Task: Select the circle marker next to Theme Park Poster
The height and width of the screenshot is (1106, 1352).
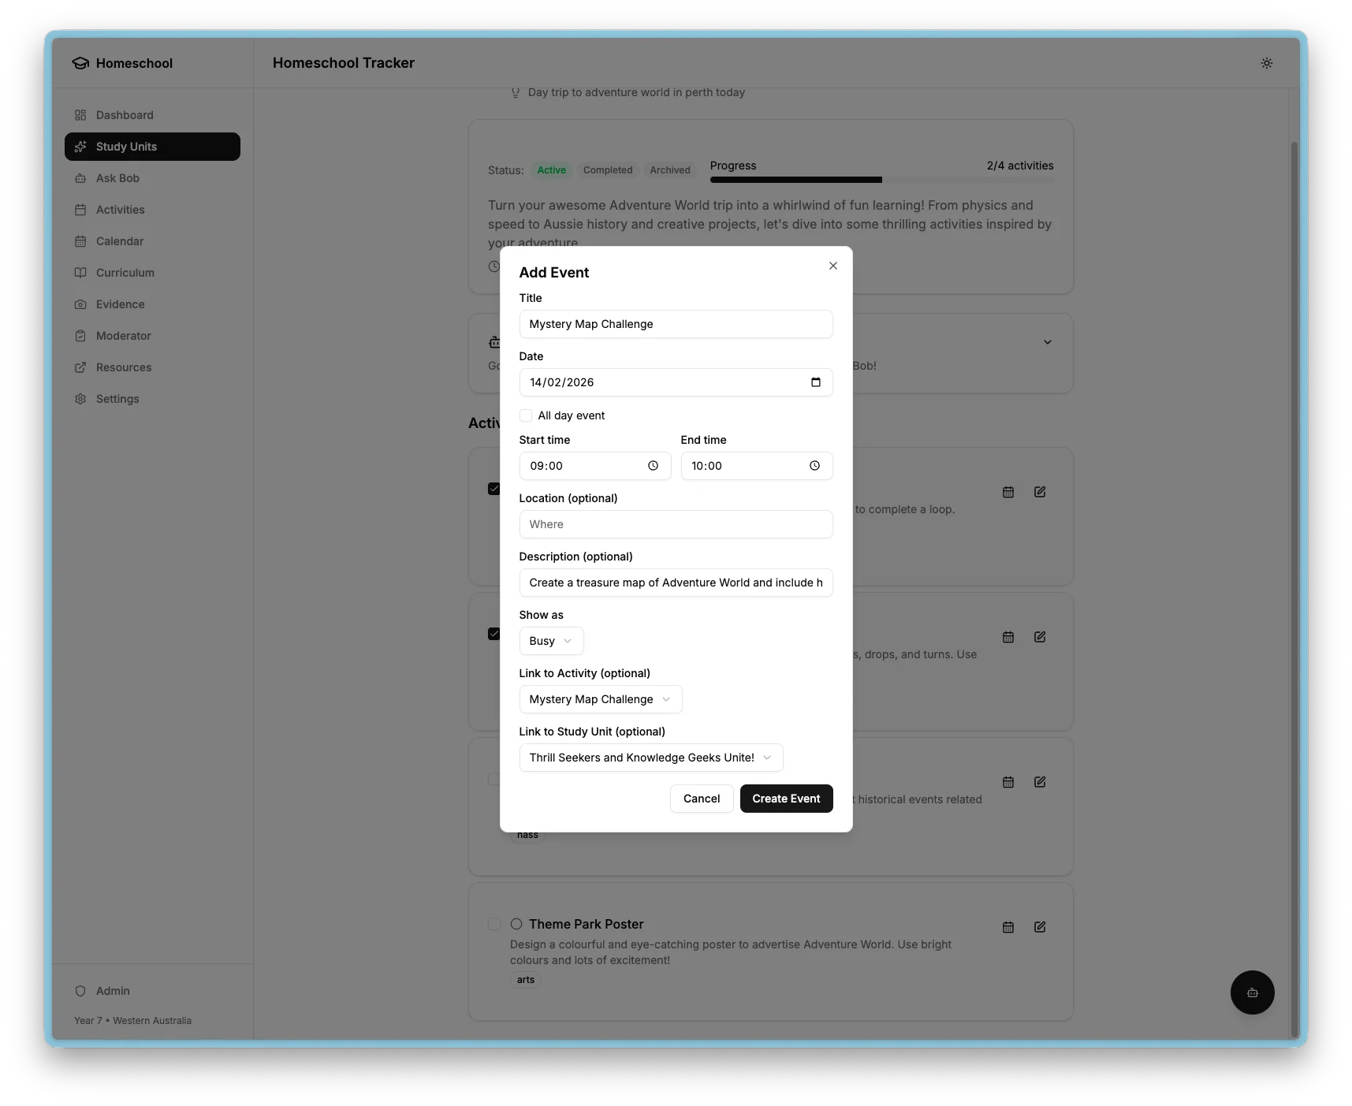Action: tap(517, 925)
